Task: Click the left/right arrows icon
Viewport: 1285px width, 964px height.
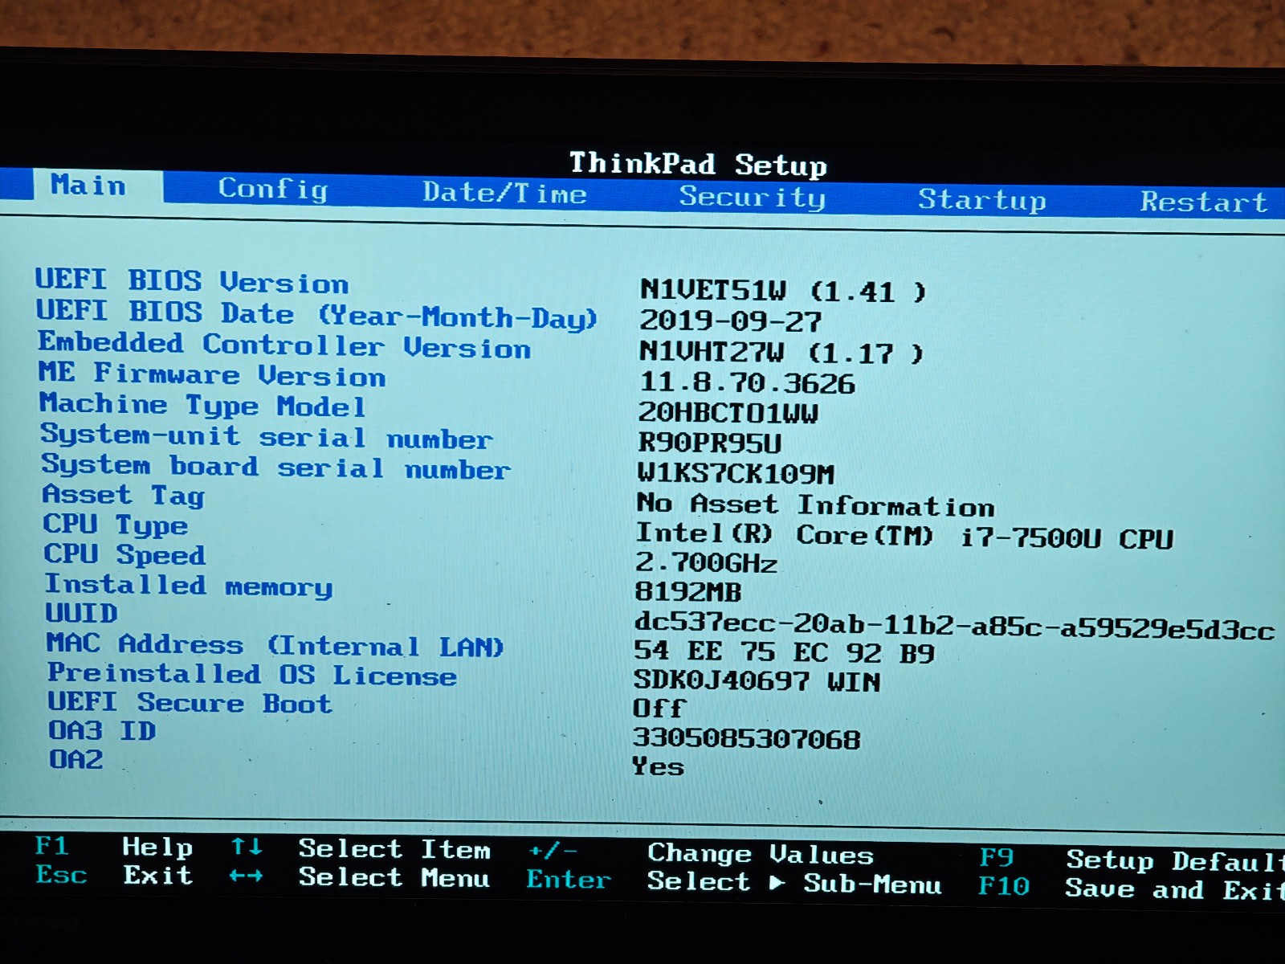Action: click(247, 876)
